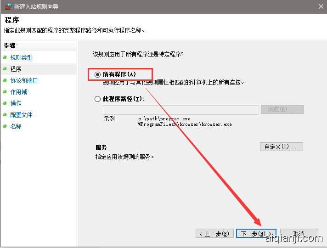Screen dimensions: 327x248
Task: Go back with the 上一步(B) button
Action: click(214, 234)
